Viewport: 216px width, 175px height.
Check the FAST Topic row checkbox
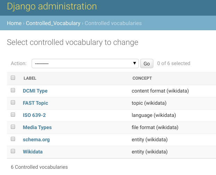point(13,103)
